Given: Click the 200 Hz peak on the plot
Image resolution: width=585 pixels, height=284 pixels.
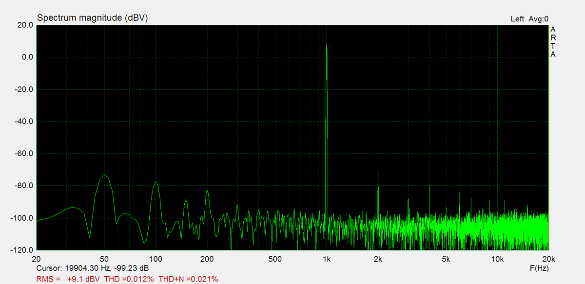Looking at the screenshot, I should click(x=207, y=191).
